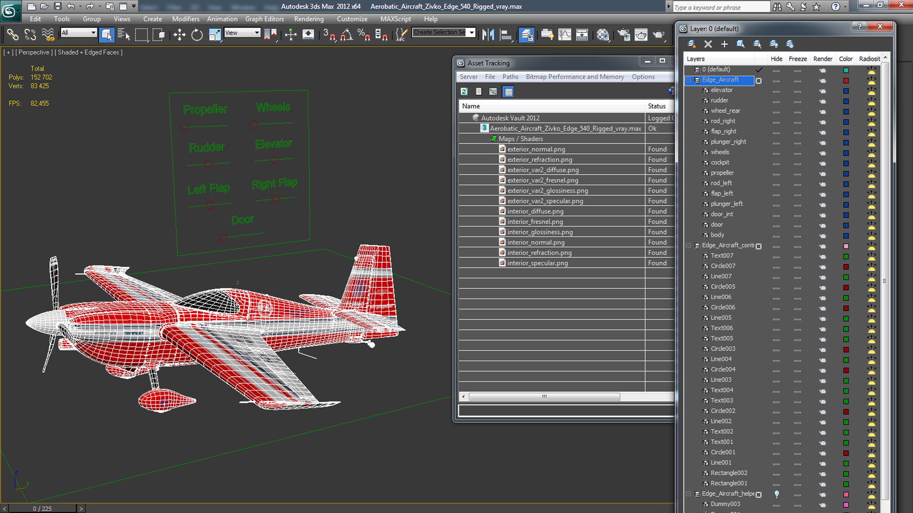Viewport: 913px width, 513px height.
Task: Activate Select and Move tool
Action: 179,35
